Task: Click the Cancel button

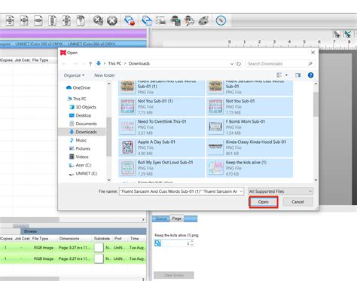Action: click(298, 202)
